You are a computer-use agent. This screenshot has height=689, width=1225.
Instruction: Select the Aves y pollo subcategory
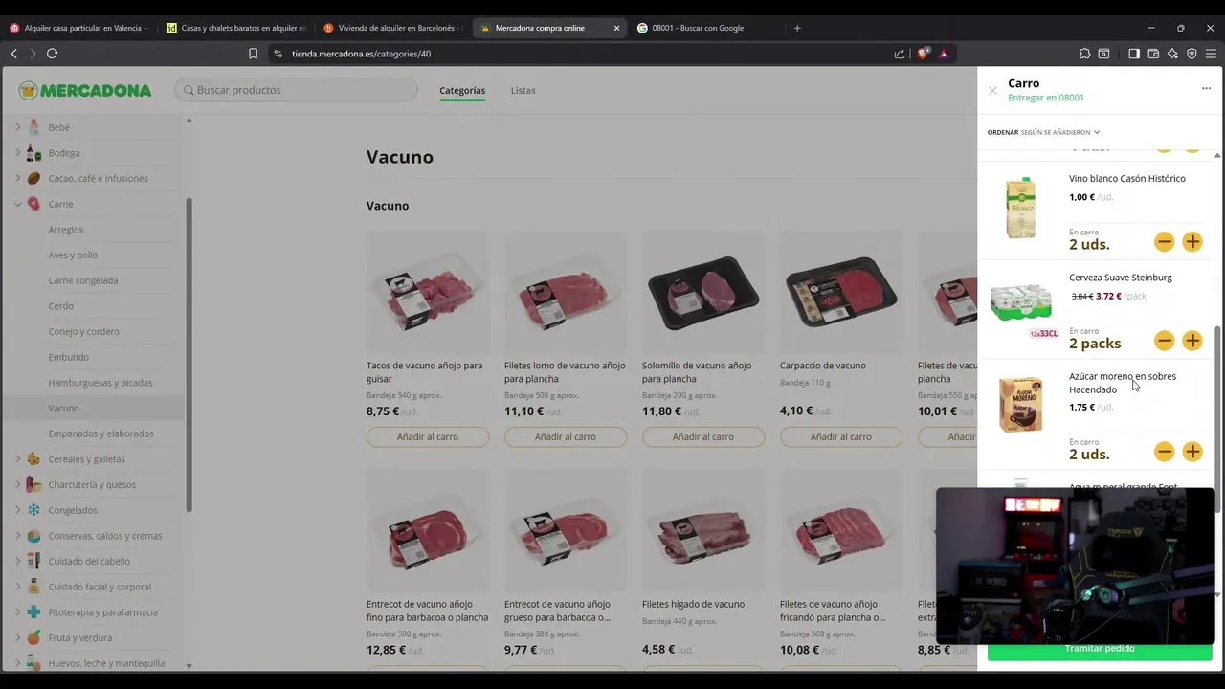[x=73, y=255]
